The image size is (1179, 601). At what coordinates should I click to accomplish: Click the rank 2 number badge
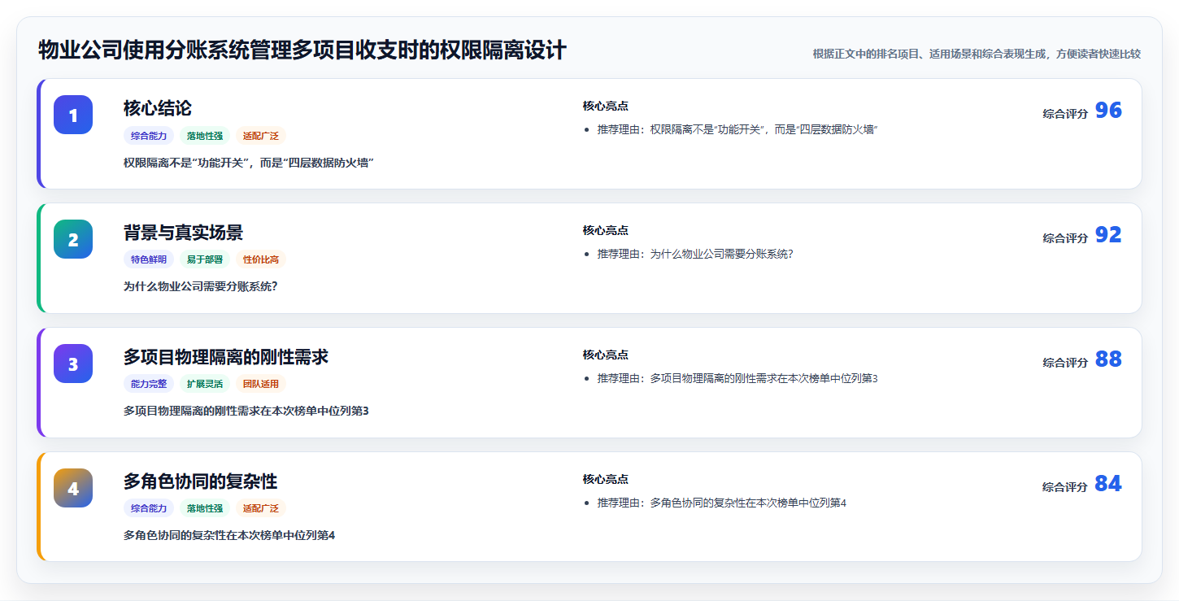73,239
